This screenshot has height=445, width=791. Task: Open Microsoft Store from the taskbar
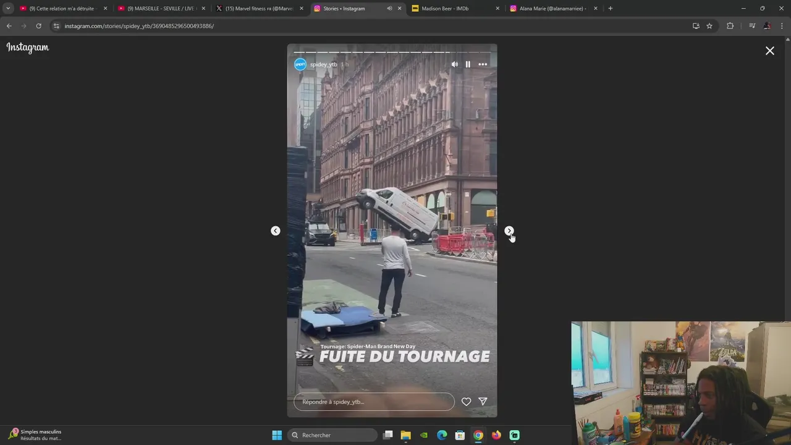[460, 435]
